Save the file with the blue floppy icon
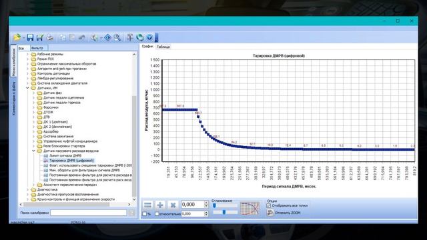Viewport: 427px width, 240px height. [30, 37]
